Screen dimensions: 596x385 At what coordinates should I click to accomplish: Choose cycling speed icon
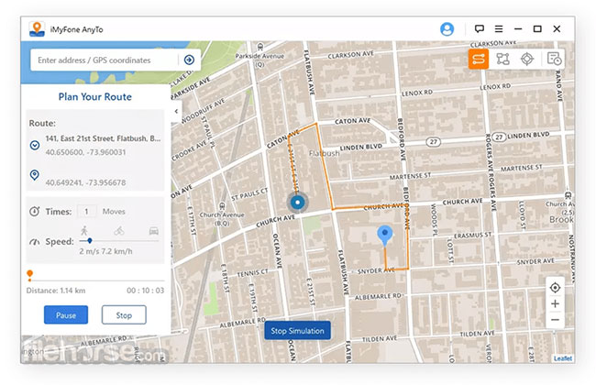click(x=119, y=231)
